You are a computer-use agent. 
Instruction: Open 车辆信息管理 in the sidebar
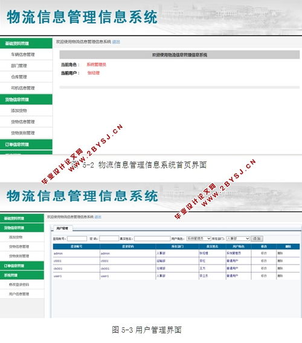pos(23,54)
